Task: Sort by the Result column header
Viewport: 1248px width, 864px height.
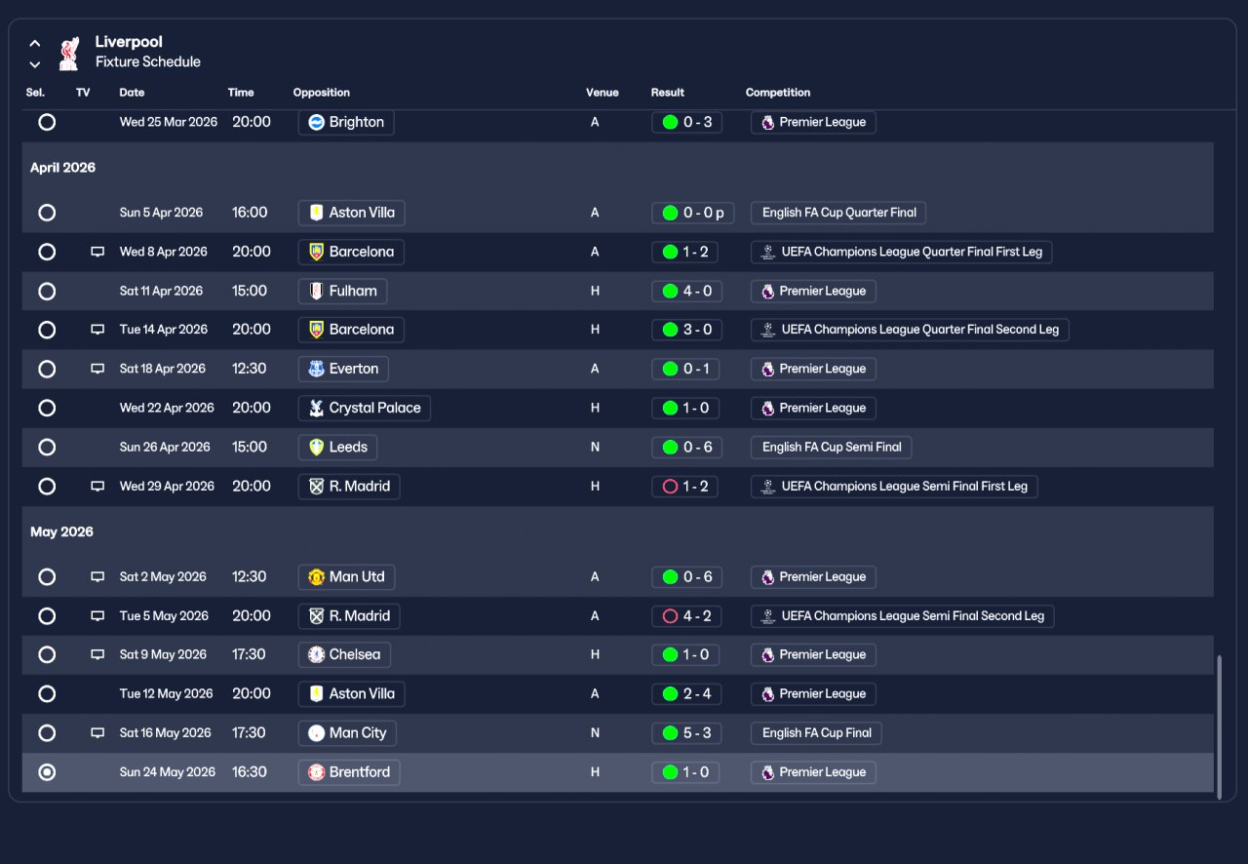Action: point(668,93)
